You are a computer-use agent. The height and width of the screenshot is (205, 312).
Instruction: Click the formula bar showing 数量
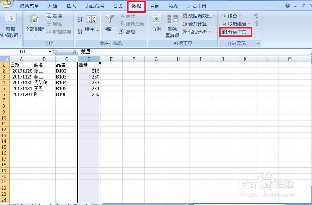point(194,52)
